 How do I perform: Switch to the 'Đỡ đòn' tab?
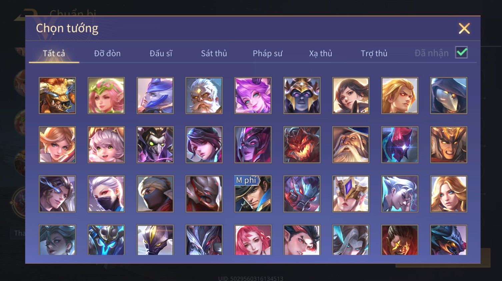(107, 53)
